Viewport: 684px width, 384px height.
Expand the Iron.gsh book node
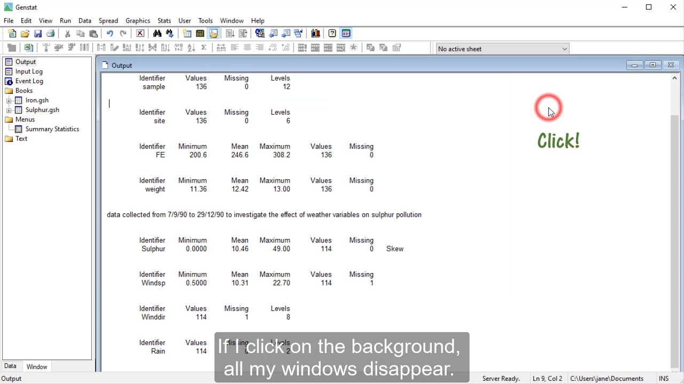[9, 100]
